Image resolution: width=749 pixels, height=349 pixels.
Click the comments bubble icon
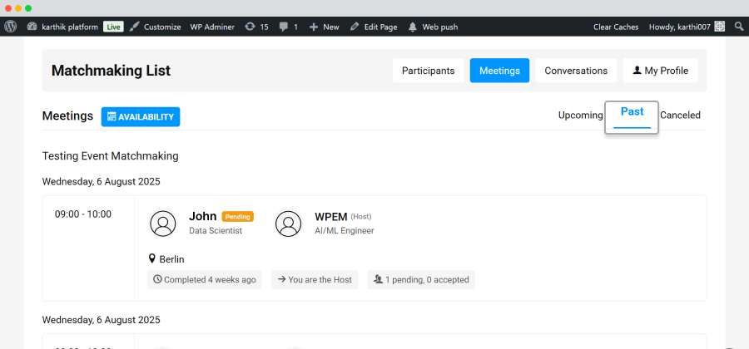click(x=284, y=27)
